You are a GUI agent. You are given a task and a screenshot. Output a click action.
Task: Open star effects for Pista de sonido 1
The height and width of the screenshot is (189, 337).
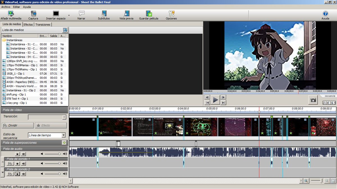[17, 164]
